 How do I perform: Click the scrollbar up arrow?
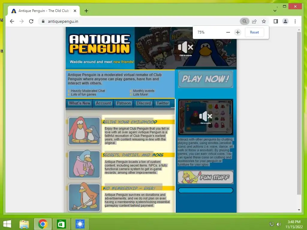[x=299, y=30]
